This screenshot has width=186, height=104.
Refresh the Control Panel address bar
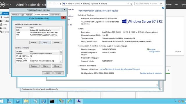(x=131, y=4)
